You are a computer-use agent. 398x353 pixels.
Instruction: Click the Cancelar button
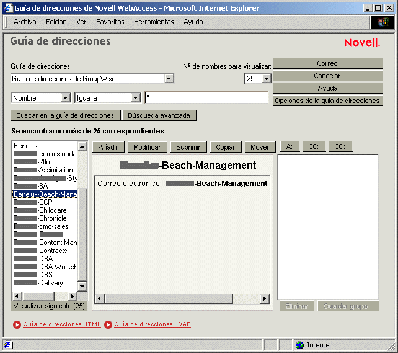point(328,76)
